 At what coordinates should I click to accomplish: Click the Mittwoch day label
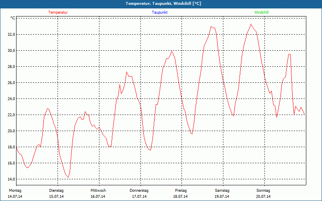98,191
